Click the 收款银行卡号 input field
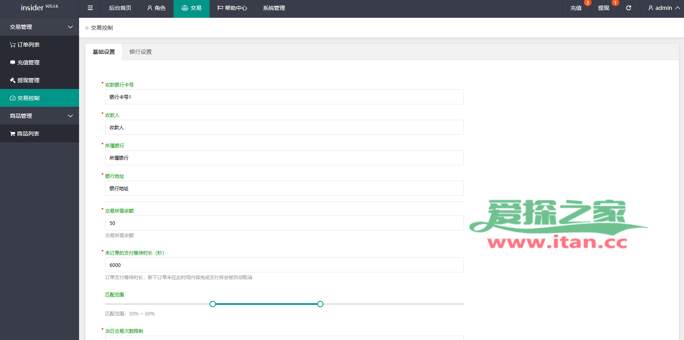This screenshot has width=684, height=340. point(284,97)
